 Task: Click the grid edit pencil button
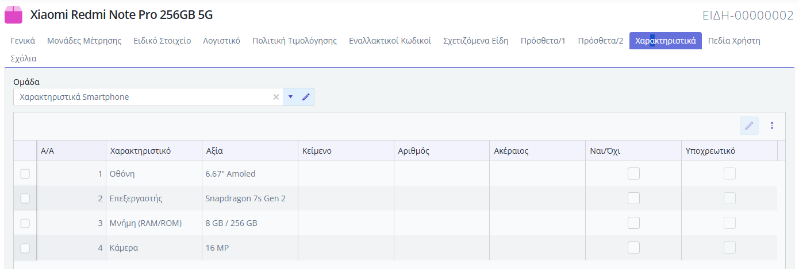click(x=749, y=126)
